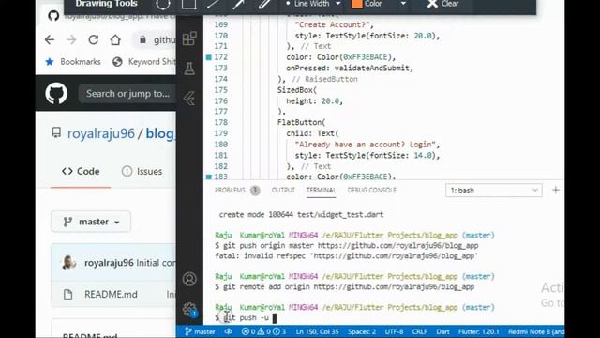This screenshot has height=338, width=600.
Task: Click the sync changes cloud icon
Action: pos(229,331)
